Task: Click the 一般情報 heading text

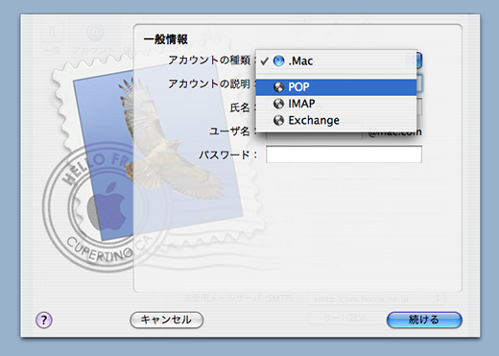Action: 166,39
